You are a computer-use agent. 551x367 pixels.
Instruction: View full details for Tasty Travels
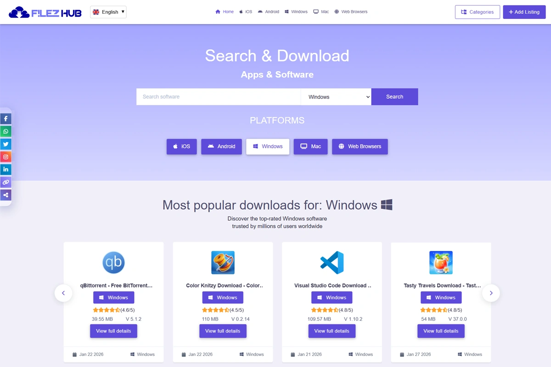coord(441,331)
